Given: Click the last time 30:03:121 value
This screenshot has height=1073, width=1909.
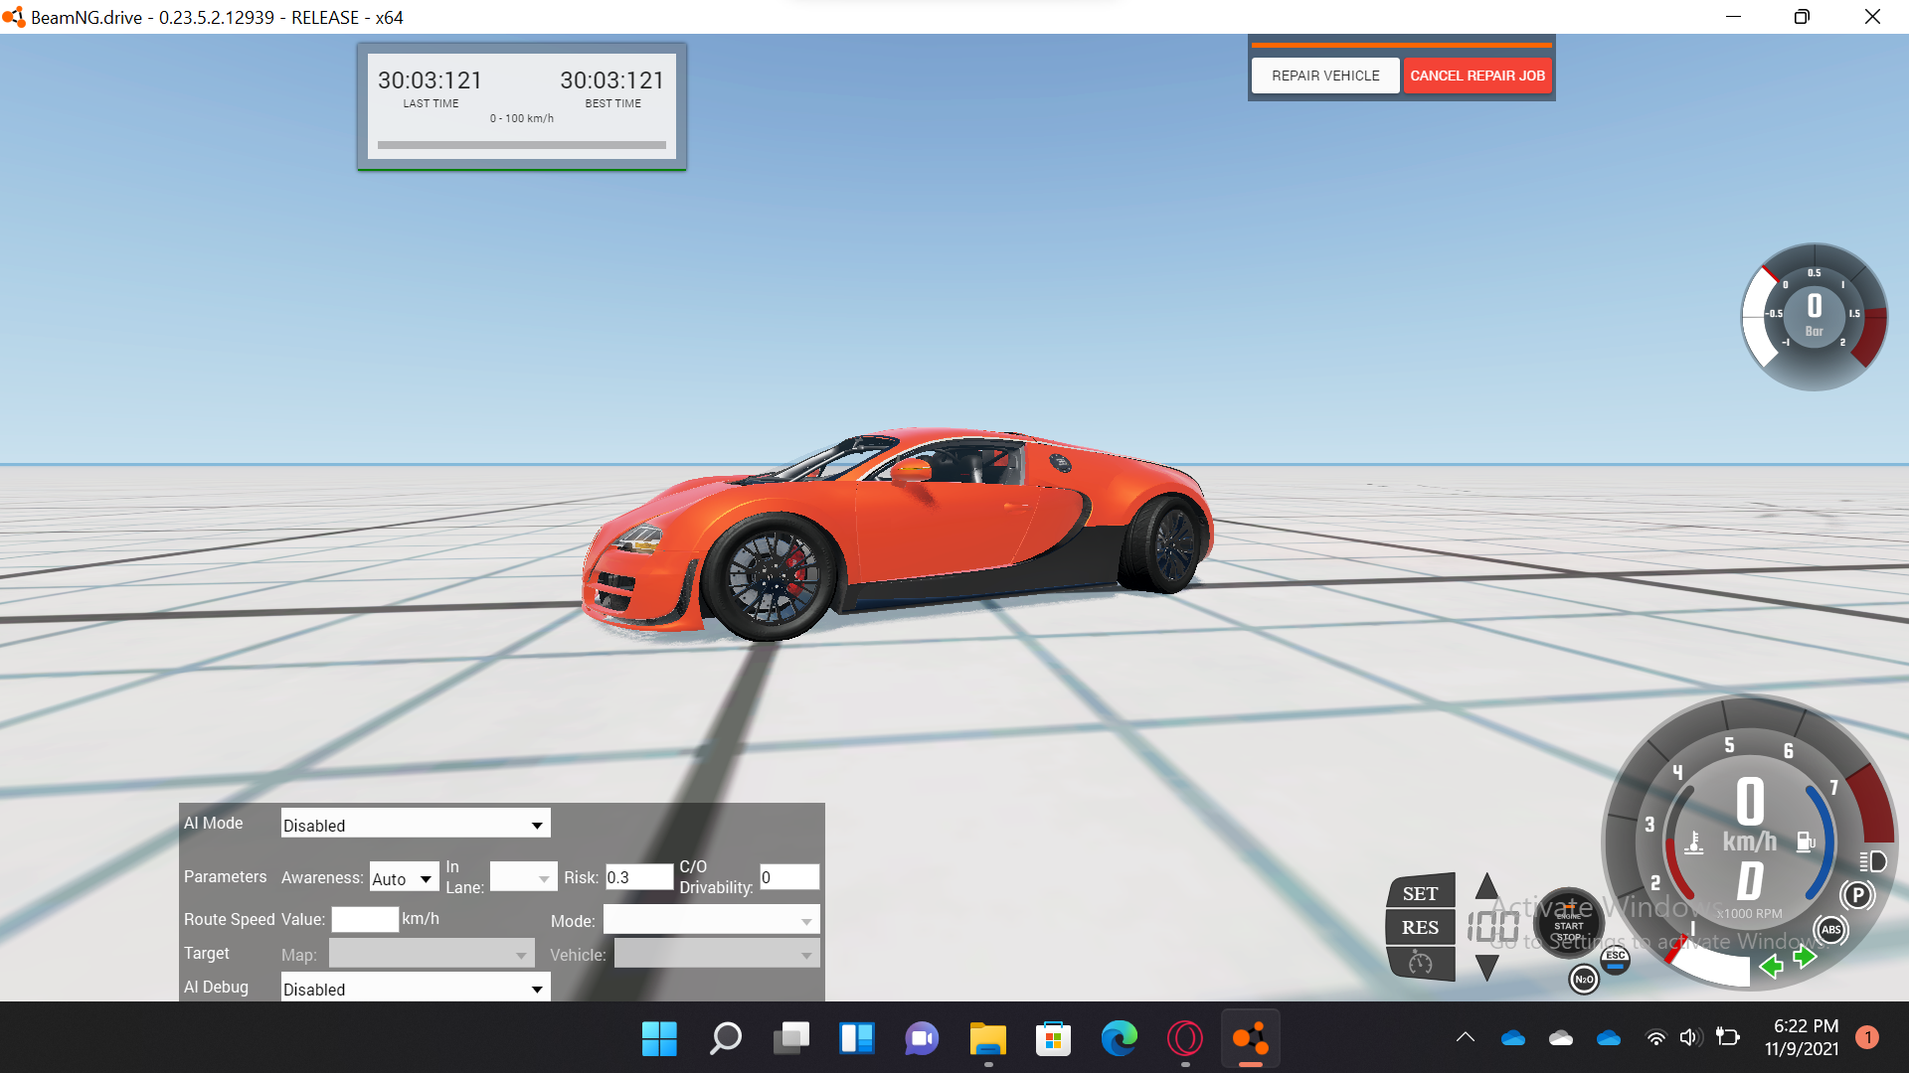Looking at the screenshot, I should (x=430, y=80).
